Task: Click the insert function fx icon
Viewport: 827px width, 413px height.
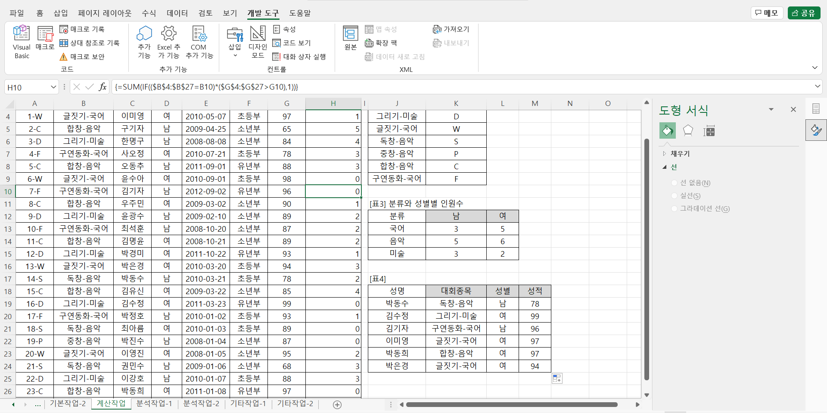Action: click(x=103, y=87)
